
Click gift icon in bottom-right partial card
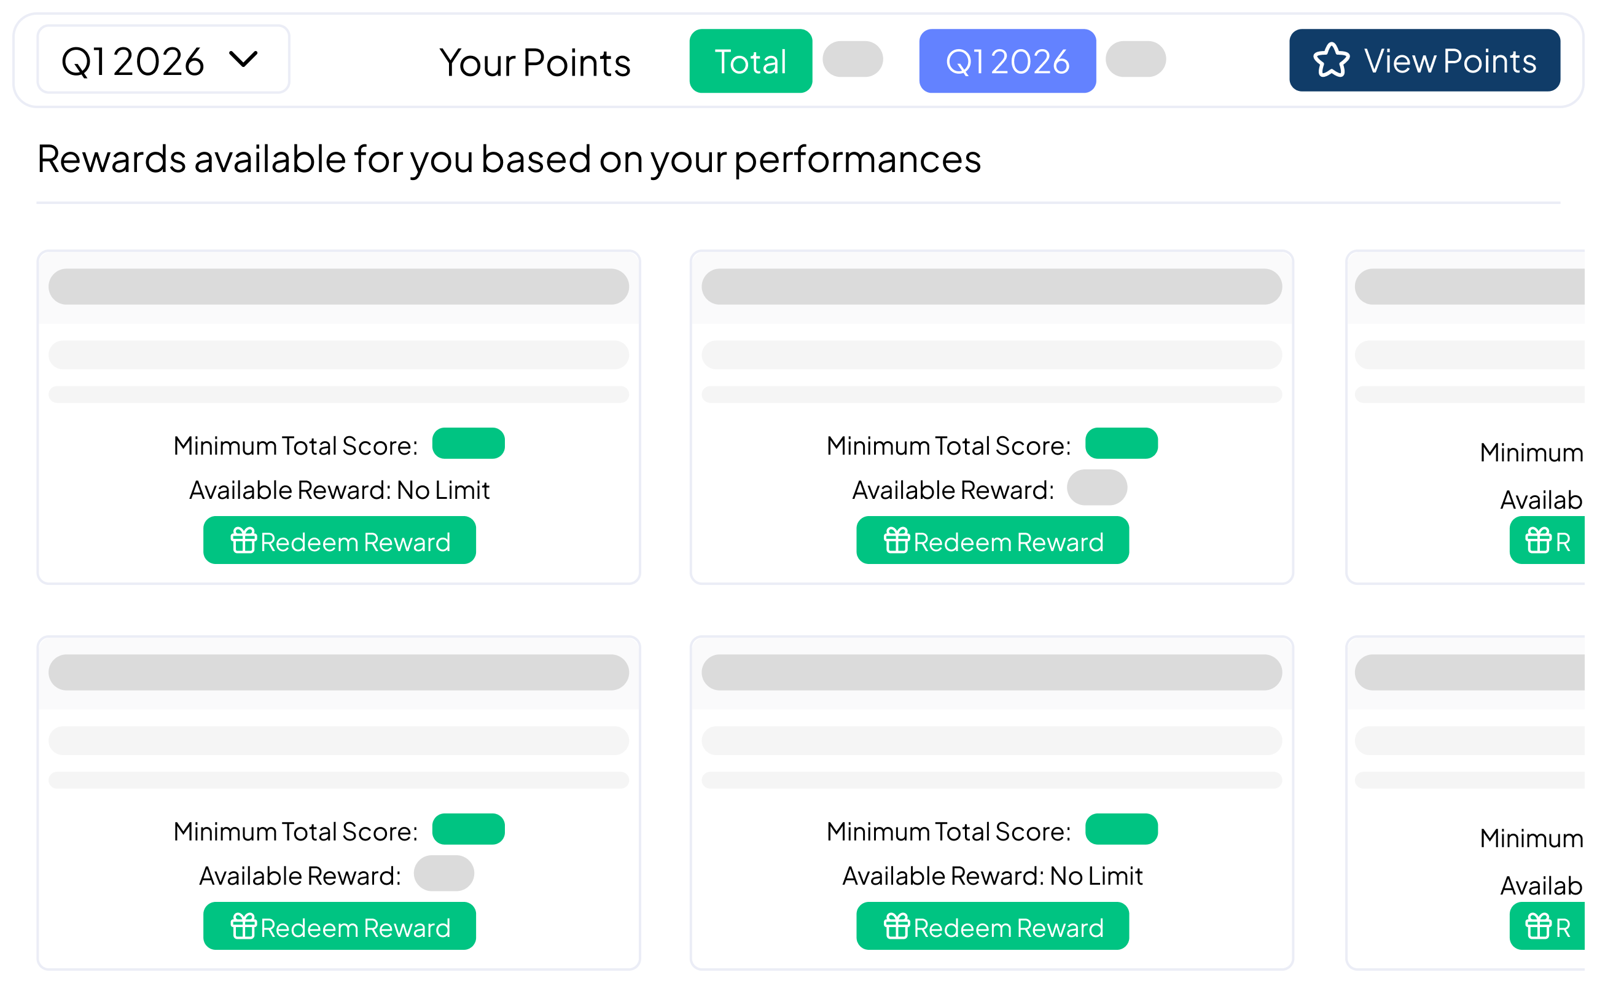coord(1539,926)
